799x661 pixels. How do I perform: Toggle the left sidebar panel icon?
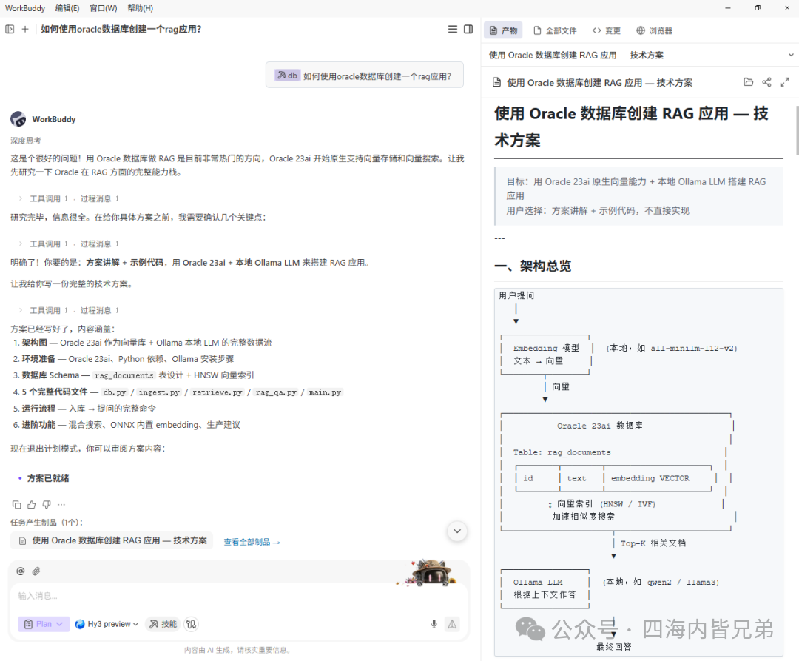coord(10,29)
